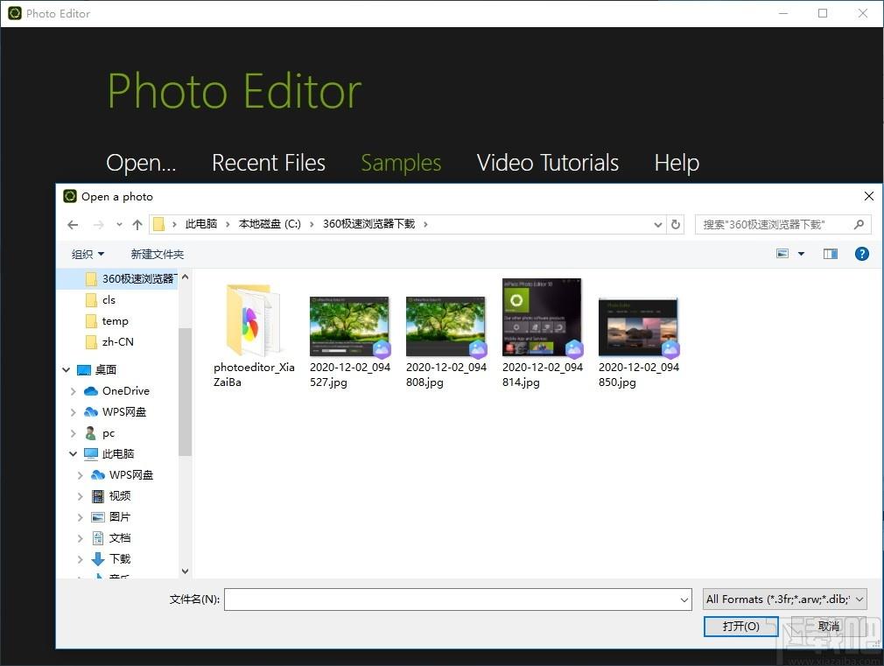Collapse the 桌面 tree node

click(66, 370)
